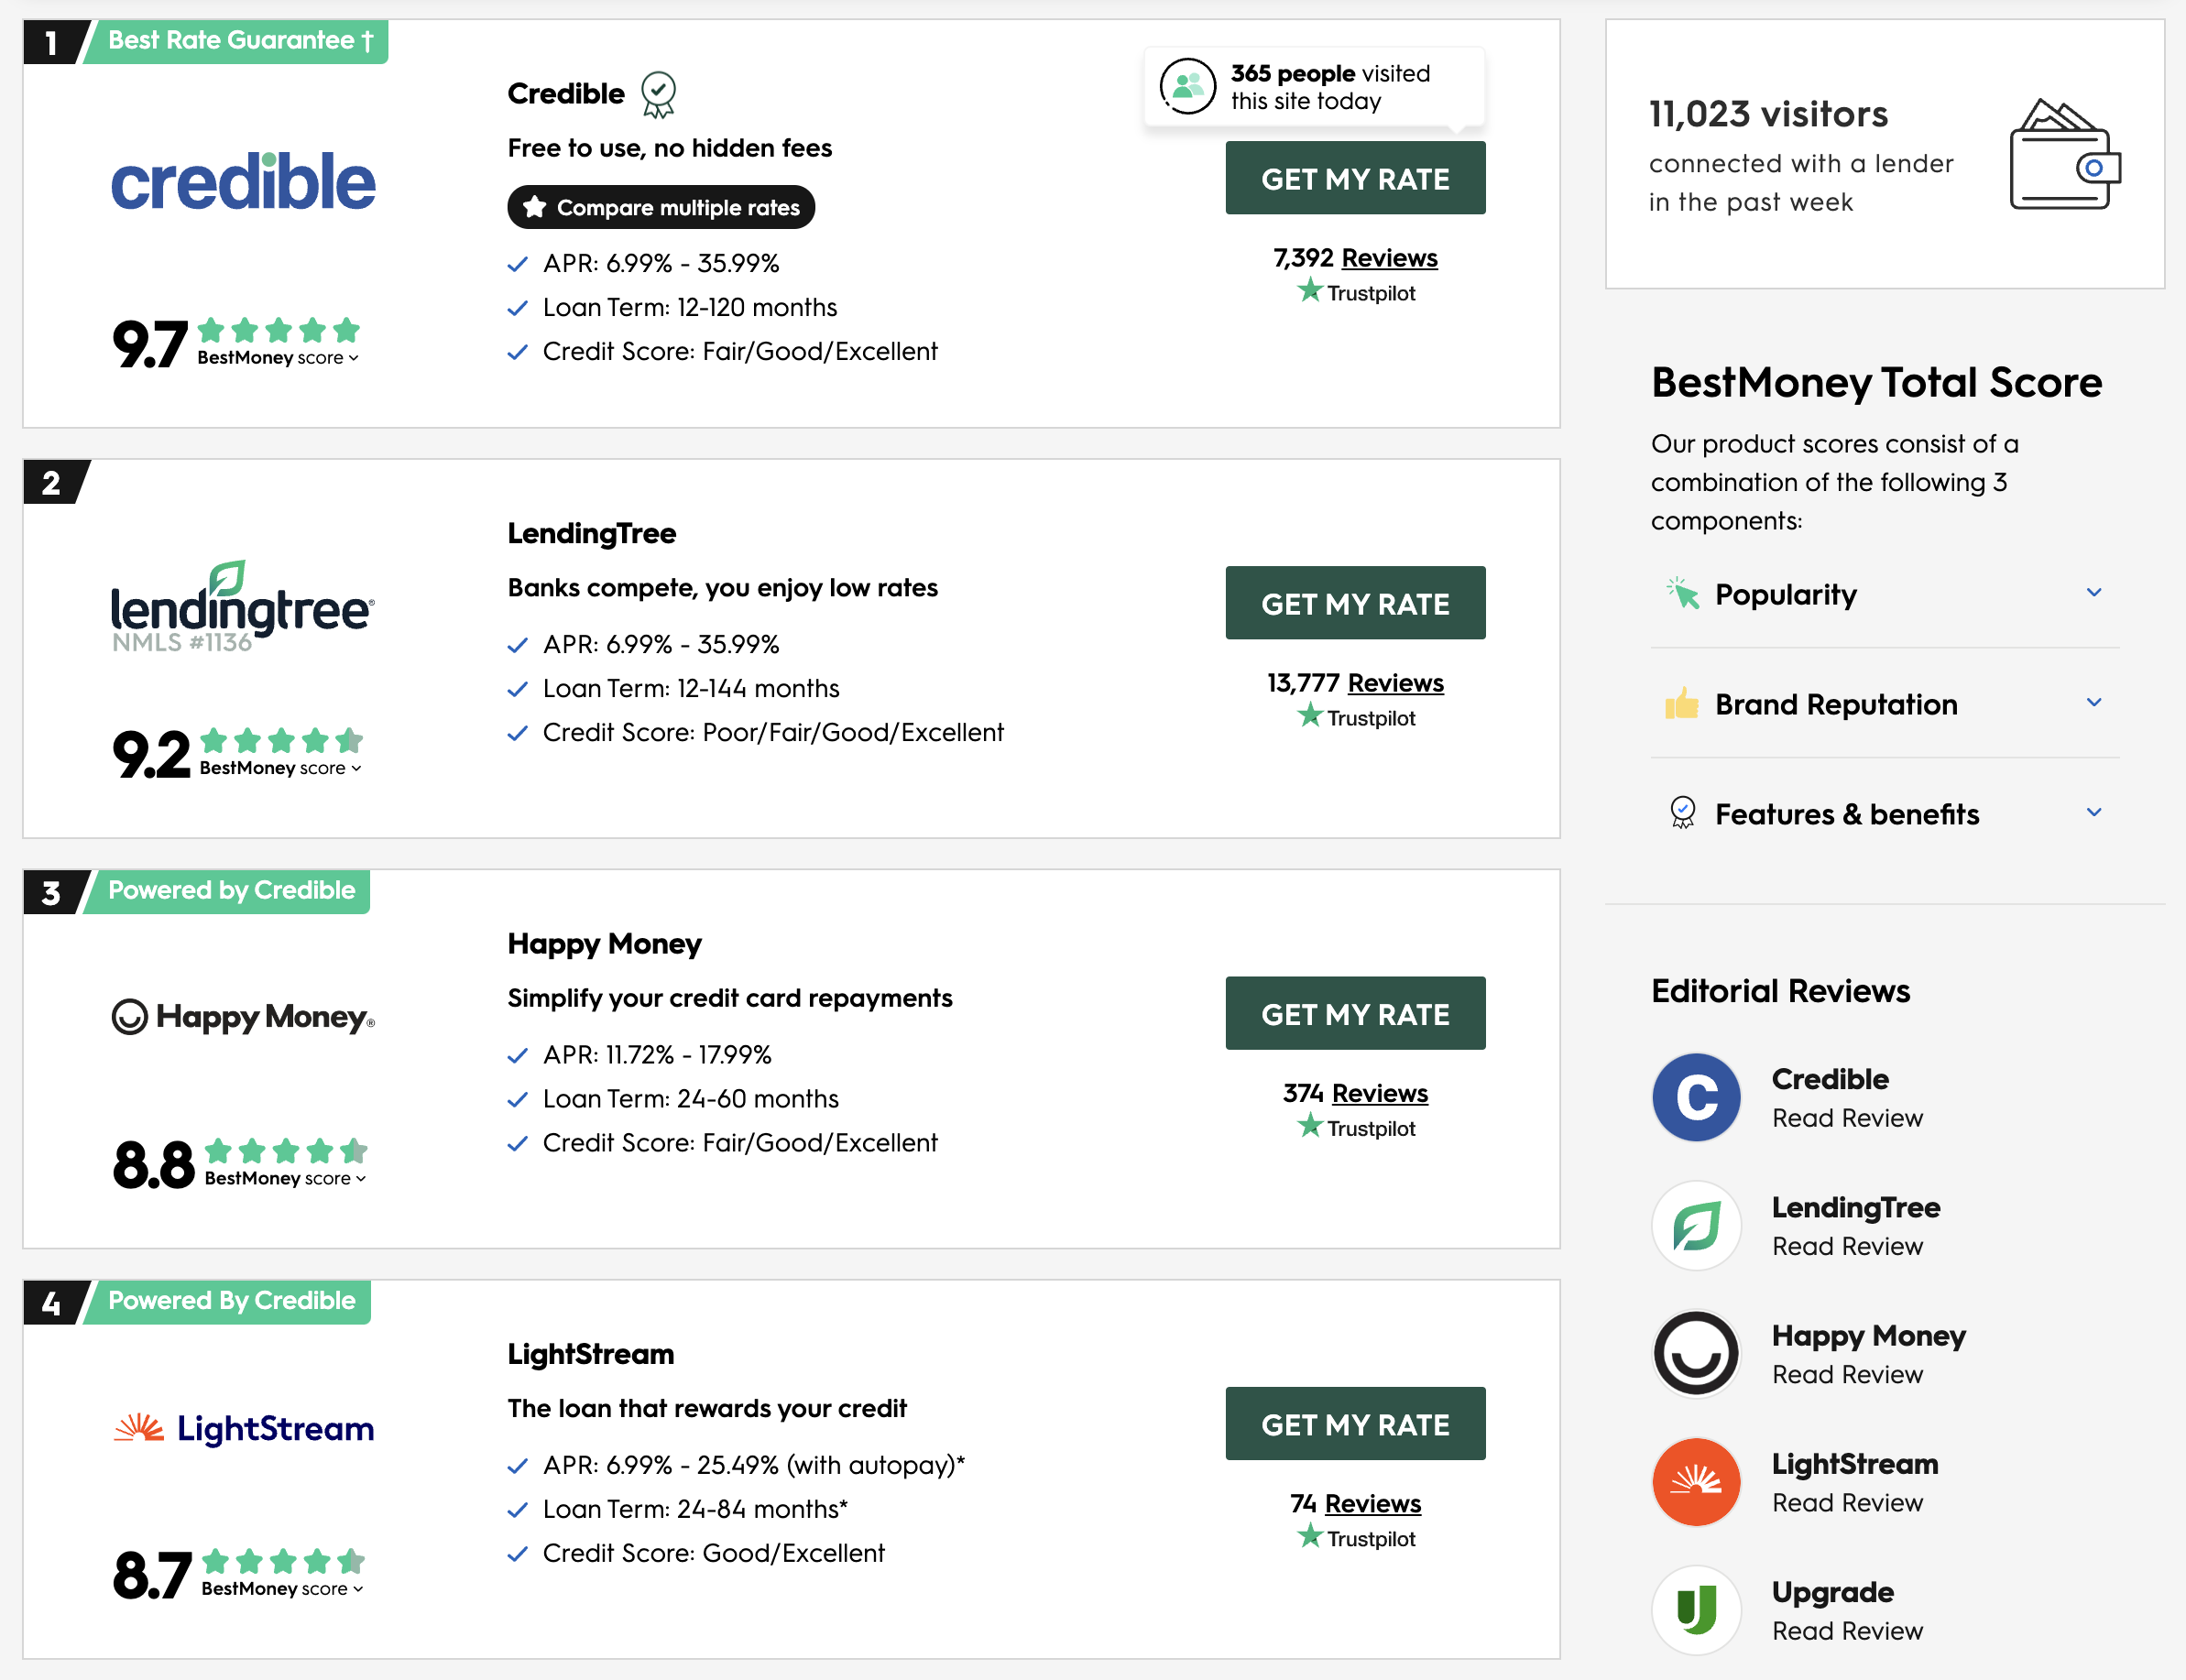The width and height of the screenshot is (2186, 1680).
Task: Expand the Popularity score section
Action: [2093, 593]
